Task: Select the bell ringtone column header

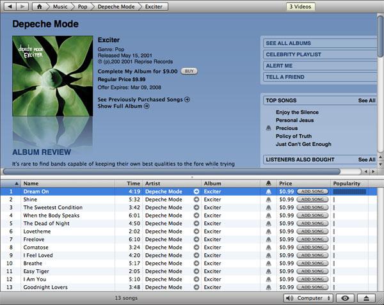Action: pyautogui.click(x=268, y=184)
